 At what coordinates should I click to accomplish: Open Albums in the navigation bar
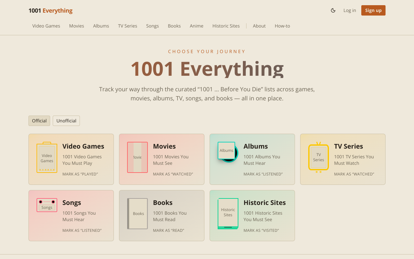pyautogui.click(x=101, y=26)
